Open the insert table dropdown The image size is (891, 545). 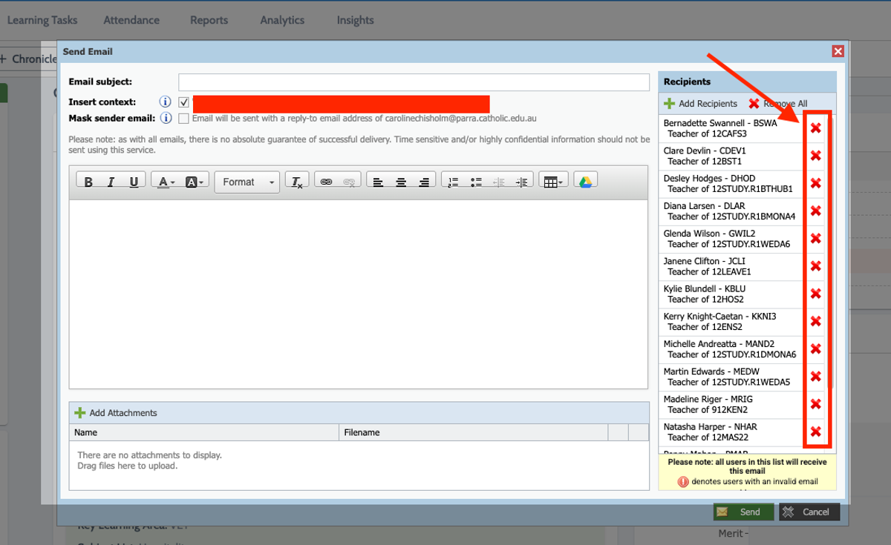click(553, 182)
